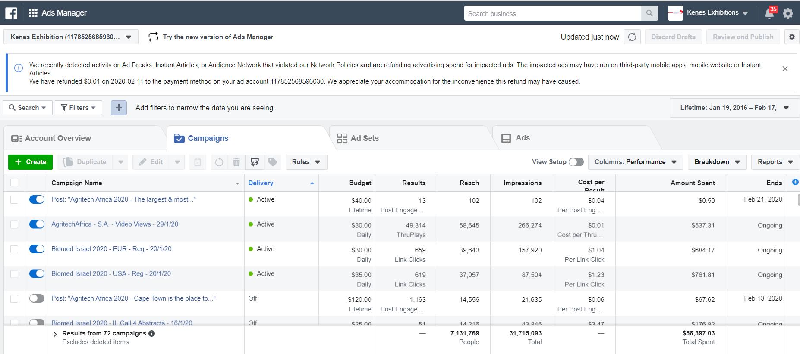800x354 pixels.
Task: Open the Filters dropdown
Action: pos(79,108)
